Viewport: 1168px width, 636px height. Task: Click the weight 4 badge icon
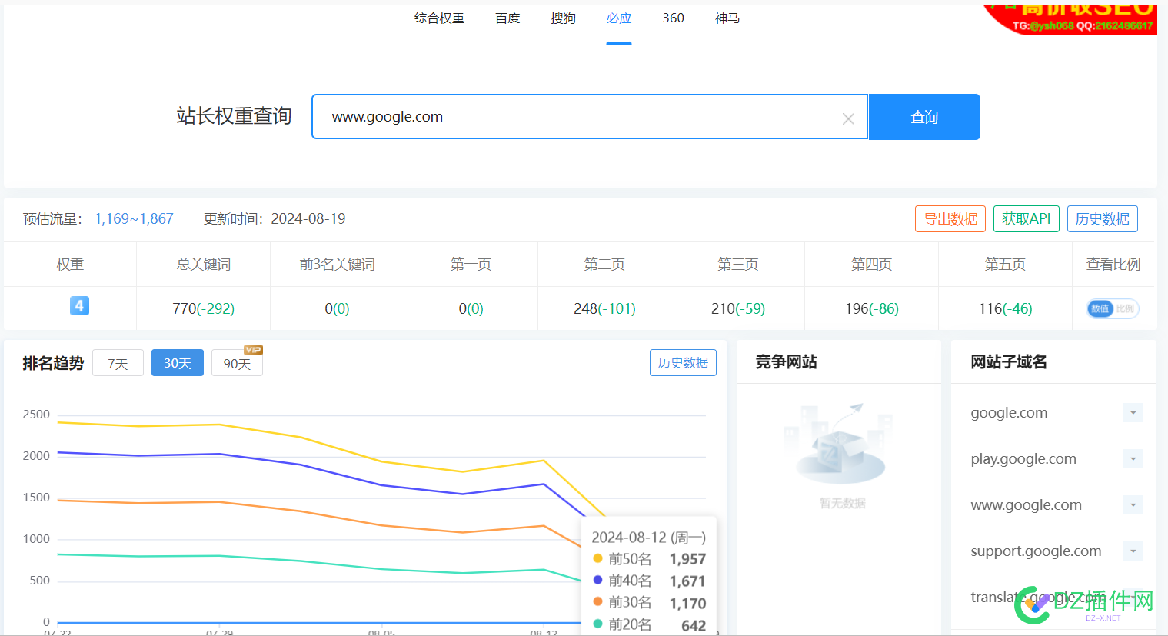click(x=79, y=305)
